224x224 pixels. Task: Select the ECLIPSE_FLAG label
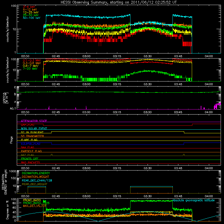[x=31, y=144]
